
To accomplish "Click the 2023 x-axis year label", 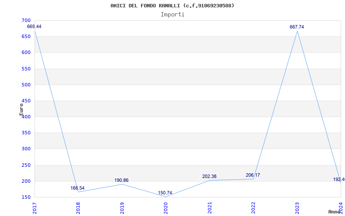I will pyautogui.click(x=297, y=208).
